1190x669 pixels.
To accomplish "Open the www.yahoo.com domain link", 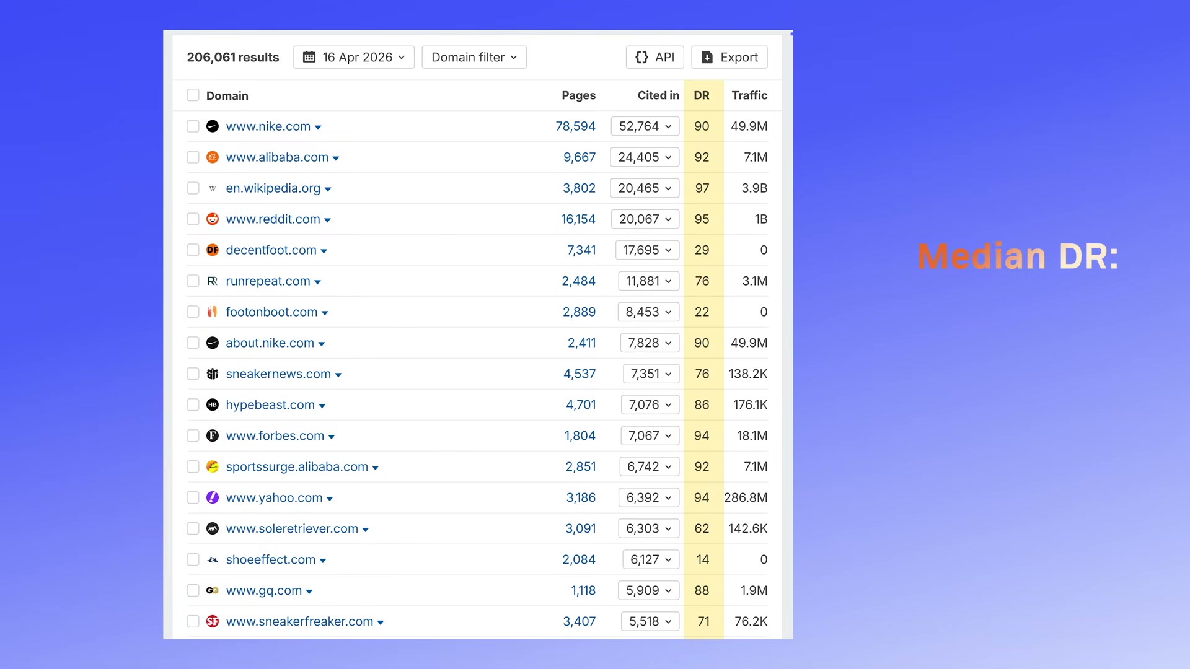I will [x=274, y=498].
